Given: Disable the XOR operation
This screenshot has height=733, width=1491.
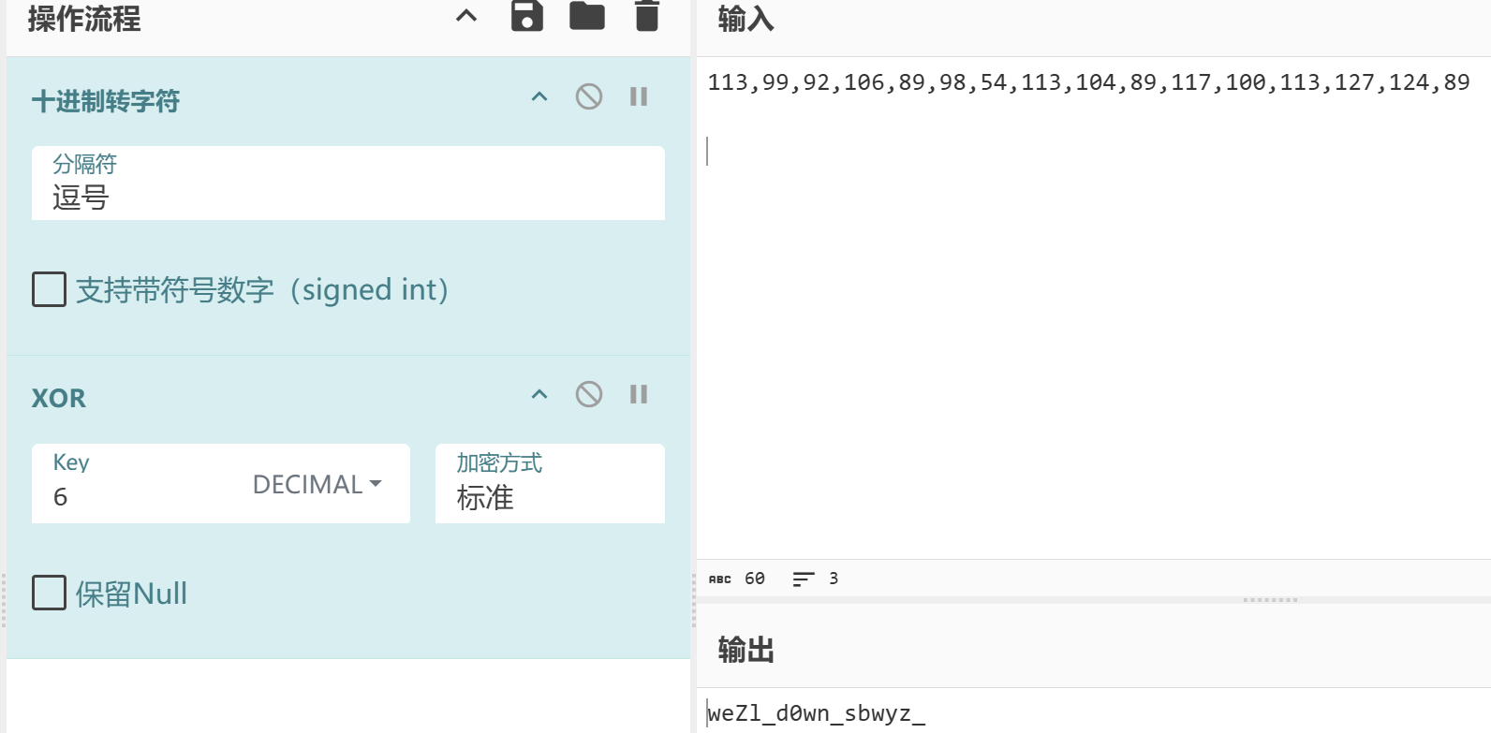Looking at the screenshot, I should (588, 394).
